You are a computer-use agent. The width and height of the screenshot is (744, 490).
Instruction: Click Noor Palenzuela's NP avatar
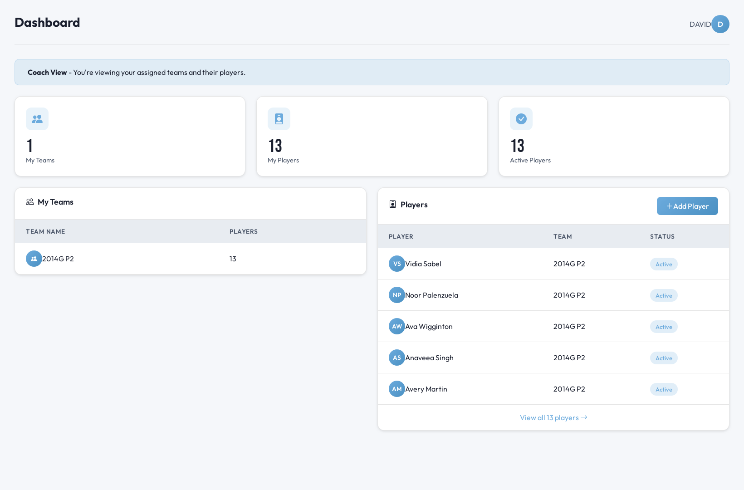tap(397, 295)
